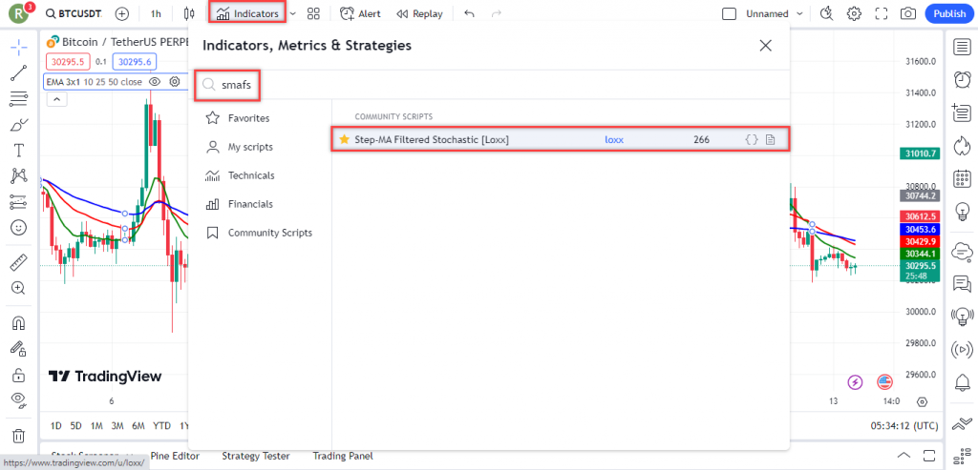Take a chart snapshot with camera icon
Screen dimensions: 978x470
coord(909,13)
